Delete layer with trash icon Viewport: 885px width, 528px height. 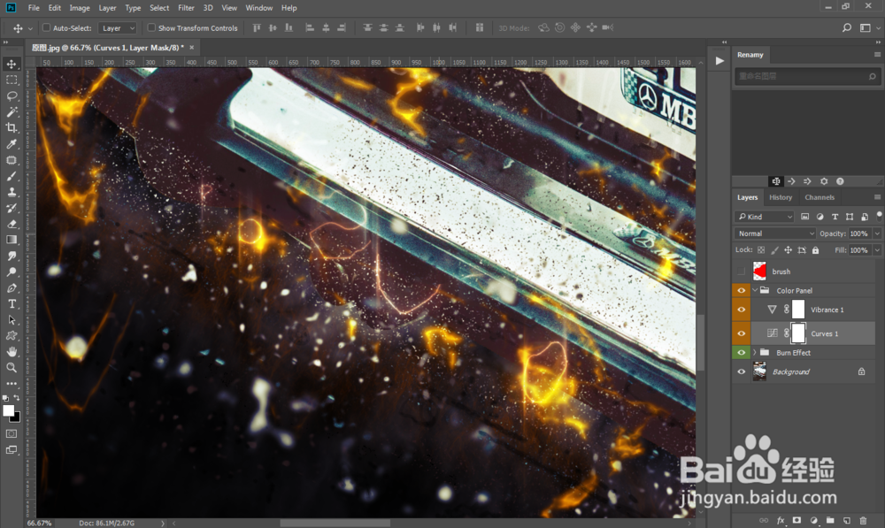point(863,520)
